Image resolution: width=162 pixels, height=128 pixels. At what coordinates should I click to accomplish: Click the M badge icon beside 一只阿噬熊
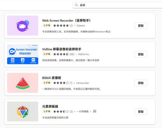point(94,111)
